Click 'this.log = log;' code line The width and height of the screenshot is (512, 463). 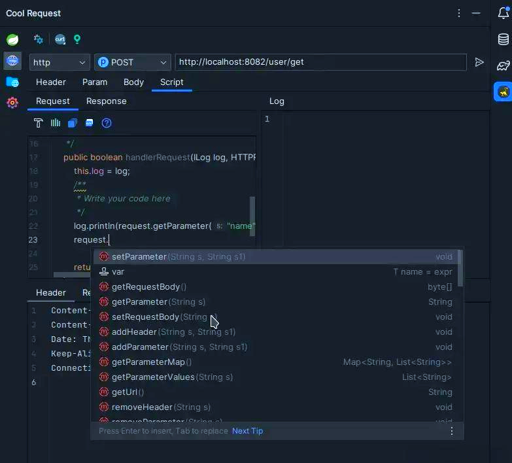tap(101, 171)
